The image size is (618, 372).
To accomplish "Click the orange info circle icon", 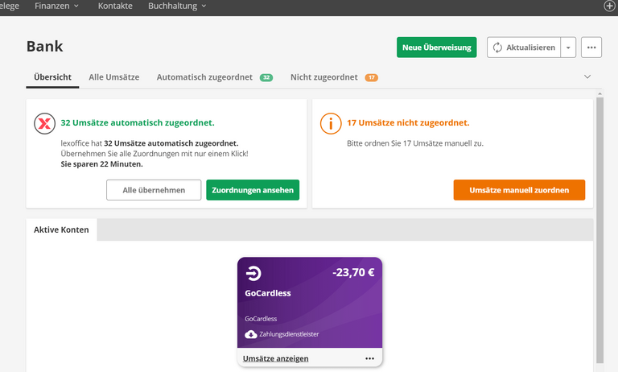I will tap(330, 123).
